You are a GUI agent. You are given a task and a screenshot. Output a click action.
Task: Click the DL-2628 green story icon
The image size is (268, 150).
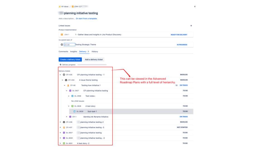pos(72,106)
